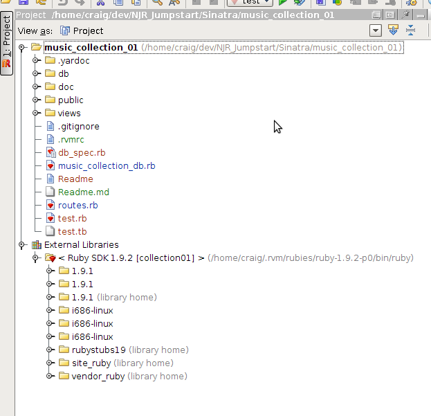Screen dimensions: 431x416
Task: Select the Readme file name
Action: [75, 179]
